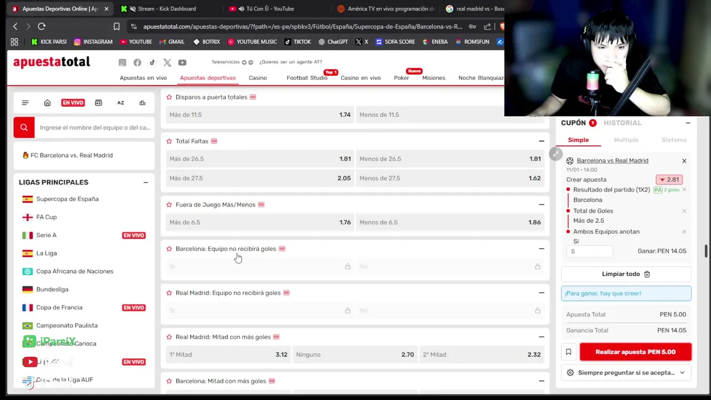The width and height of the screenshot is (711, 400).
Task: Collapse Real Madrid: Mitad con más goles section
Action: coord(542,337)
